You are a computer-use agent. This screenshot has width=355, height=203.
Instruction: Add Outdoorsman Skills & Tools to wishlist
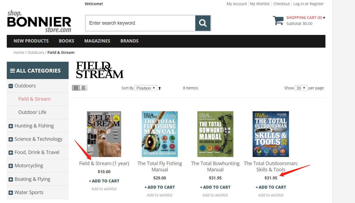(271, 195)
